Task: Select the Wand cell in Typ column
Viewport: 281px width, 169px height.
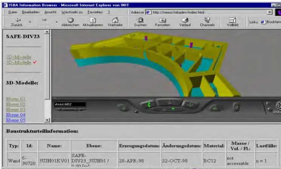Action: (x=14, y=161)
